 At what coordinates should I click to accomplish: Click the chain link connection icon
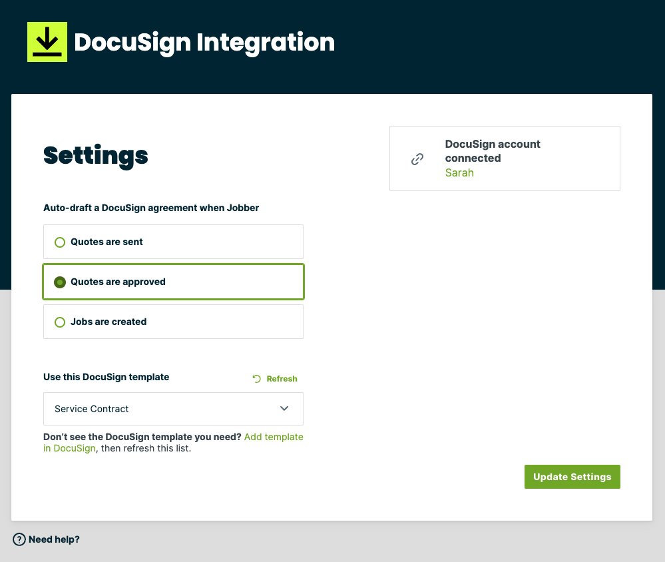point(417,159)
